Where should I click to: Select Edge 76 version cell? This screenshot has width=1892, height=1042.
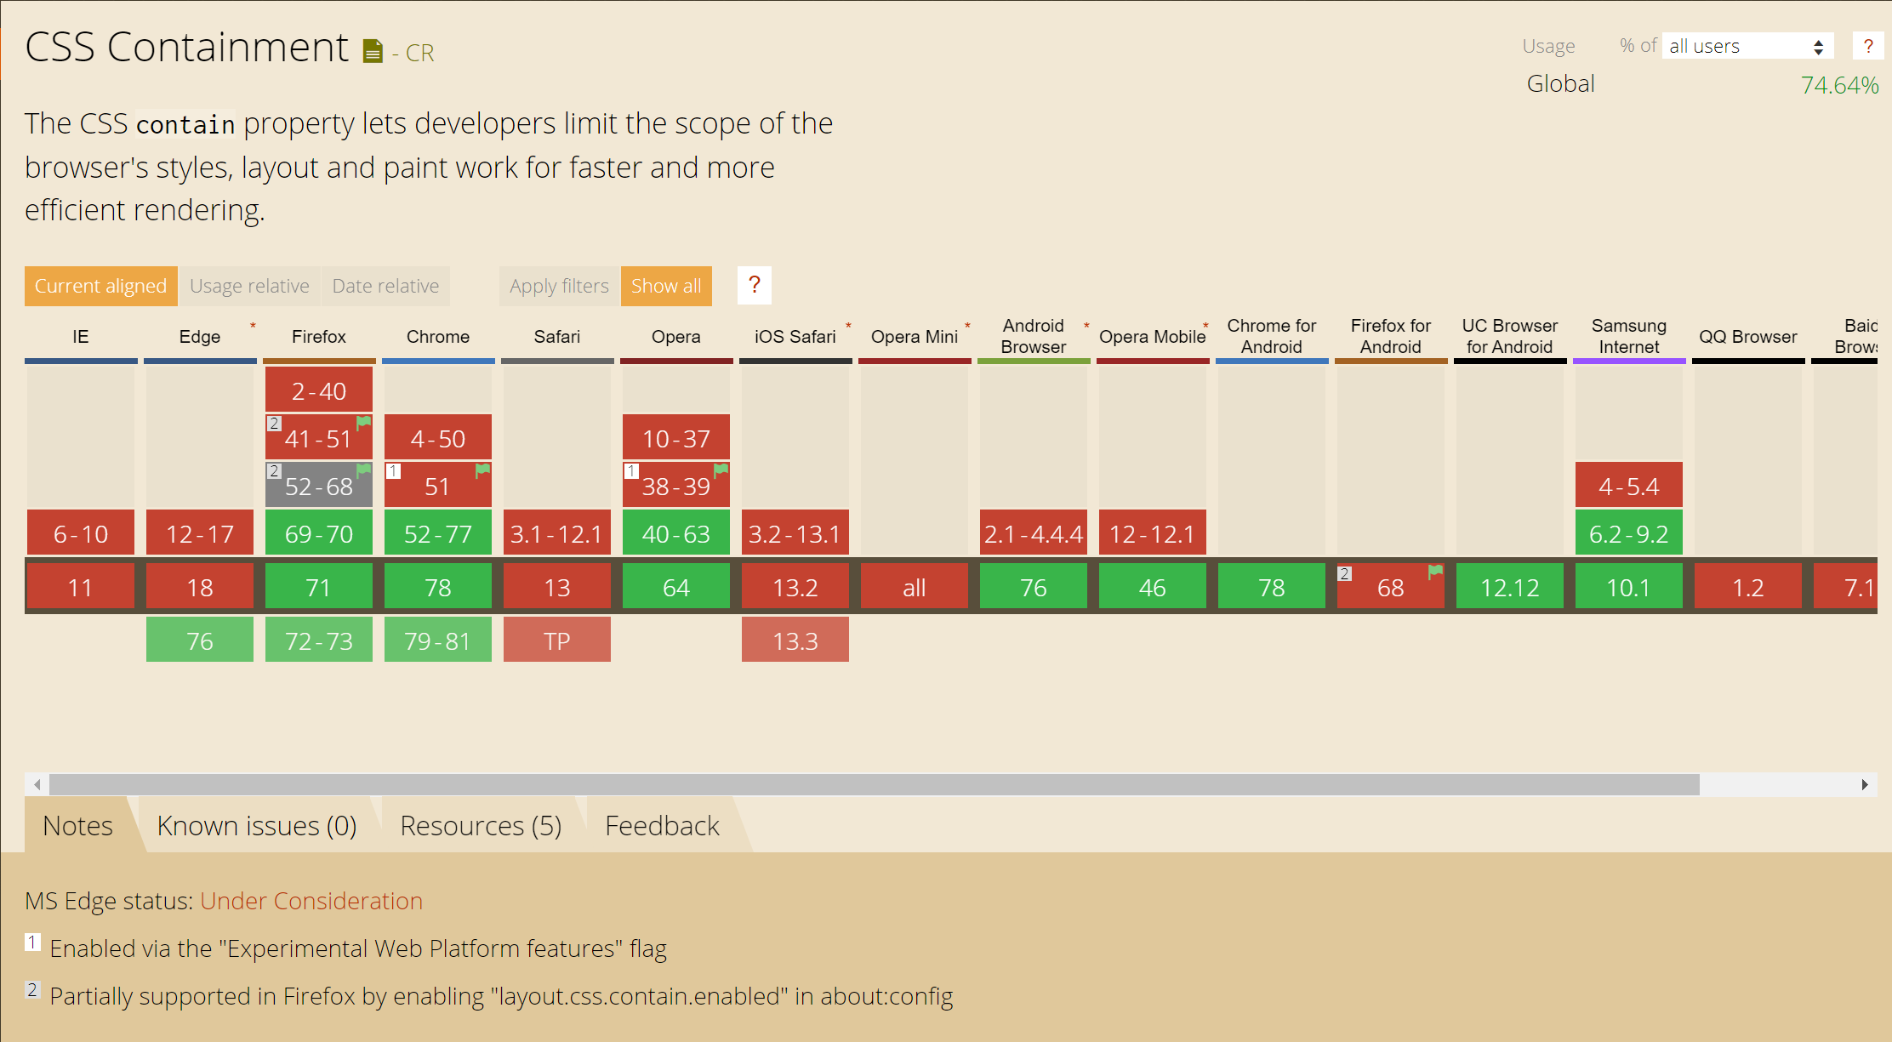point(200,640)
